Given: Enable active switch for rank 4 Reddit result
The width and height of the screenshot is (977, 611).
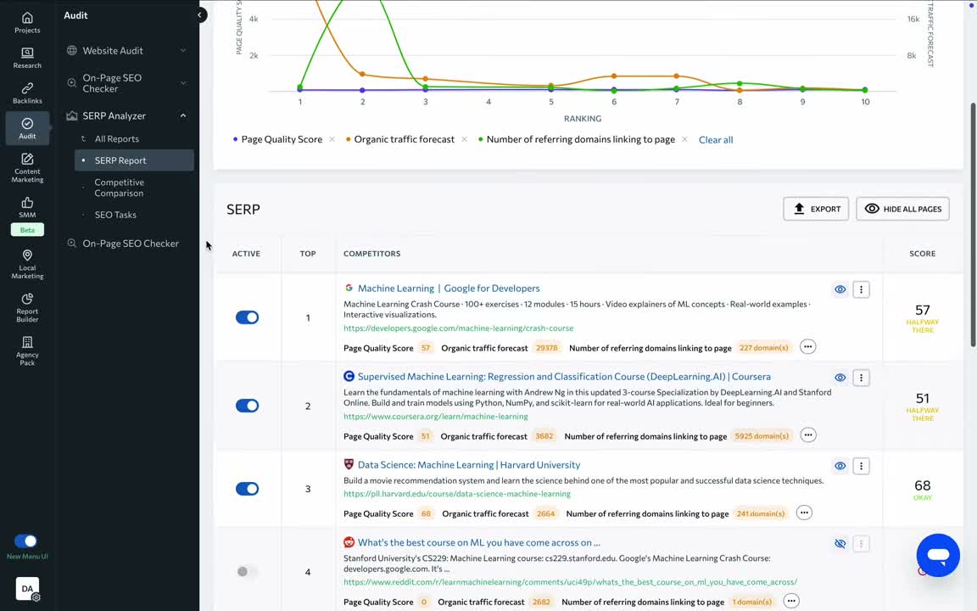Looking at the screenshot, I should coord(248,571).
